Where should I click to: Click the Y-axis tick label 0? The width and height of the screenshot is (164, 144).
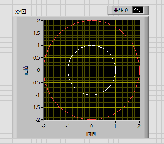click(x=39, y=70)
